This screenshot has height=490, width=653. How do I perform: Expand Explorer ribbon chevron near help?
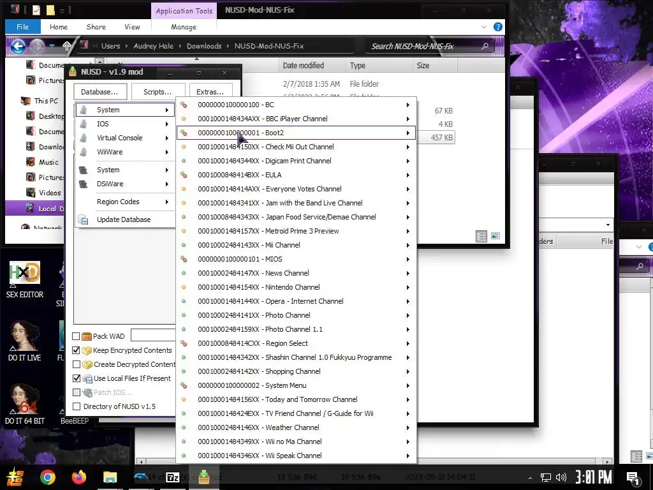point(484,27)
